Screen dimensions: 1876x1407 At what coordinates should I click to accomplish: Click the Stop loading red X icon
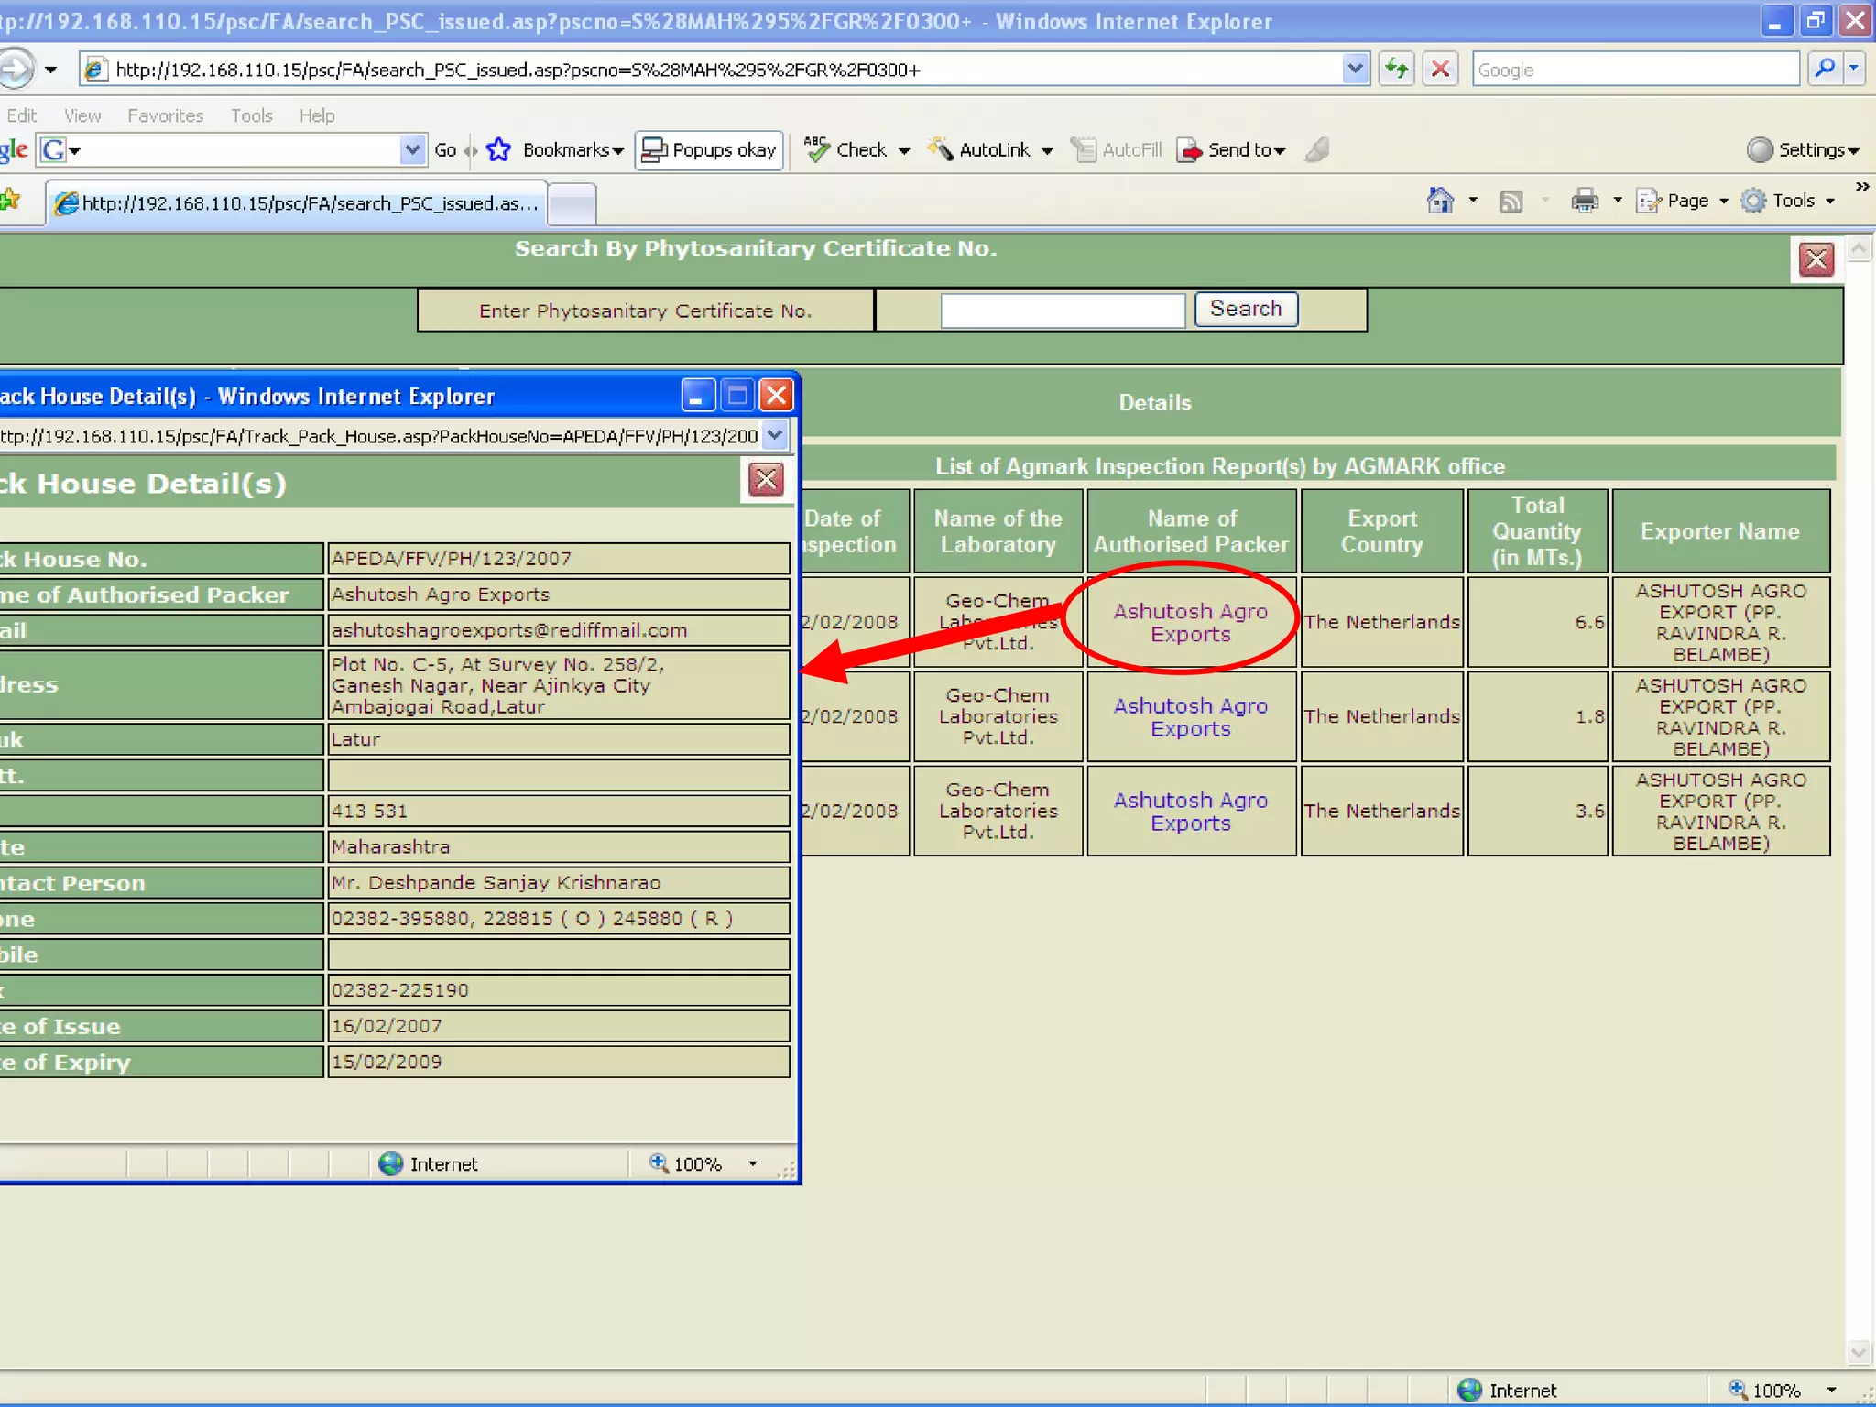pos(1441,69)
